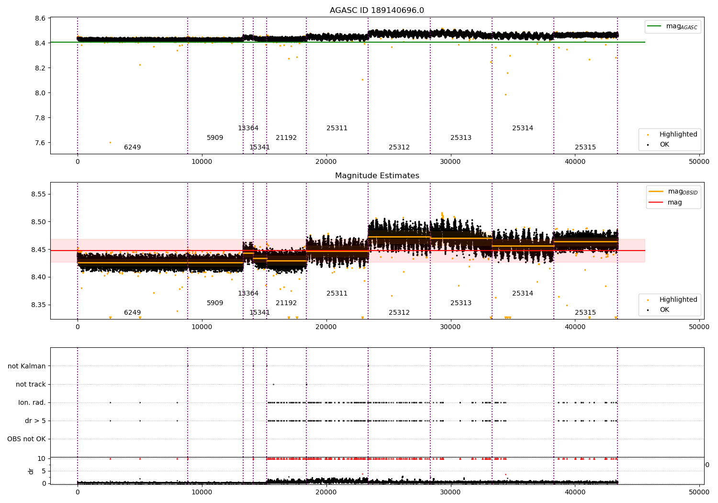
Task: Click obsid label 21192 in the AGASC ID plot
Action: click(286, 137)
